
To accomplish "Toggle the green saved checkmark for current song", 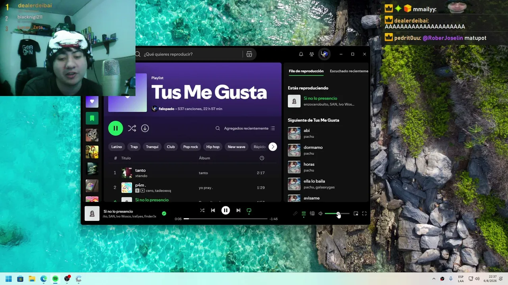I will click(x=164, y=214).
